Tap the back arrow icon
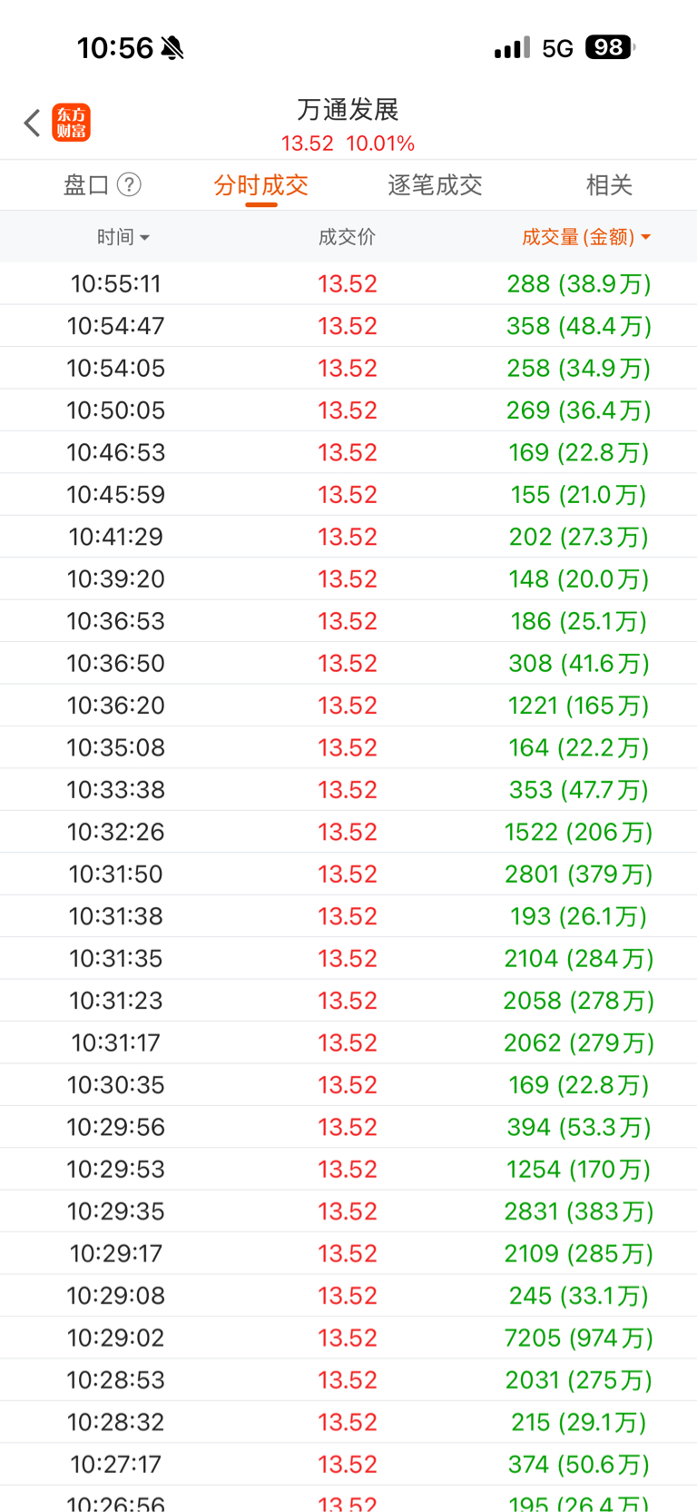Viewport: 697px width, 1512px height. click(x=33, y=123)
